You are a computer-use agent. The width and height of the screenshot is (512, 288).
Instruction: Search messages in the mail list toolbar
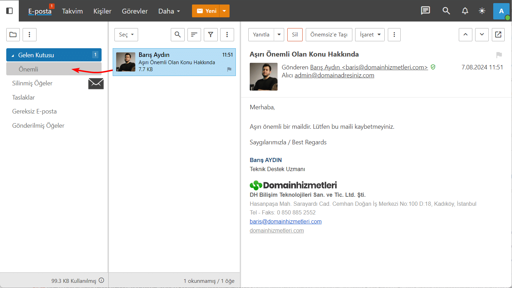coord(177,35)
